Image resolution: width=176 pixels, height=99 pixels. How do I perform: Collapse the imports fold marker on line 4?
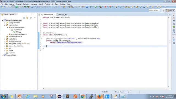42,23
